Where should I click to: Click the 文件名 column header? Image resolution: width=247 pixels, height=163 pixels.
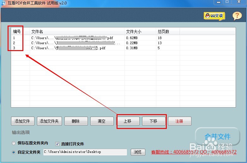click(x=77, y=32)
